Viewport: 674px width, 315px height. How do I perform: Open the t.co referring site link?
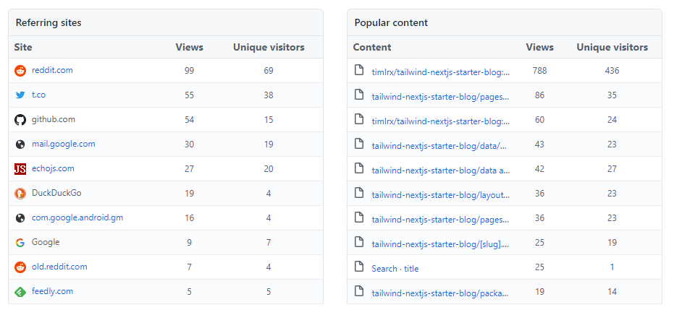click(x=38, y=95)
